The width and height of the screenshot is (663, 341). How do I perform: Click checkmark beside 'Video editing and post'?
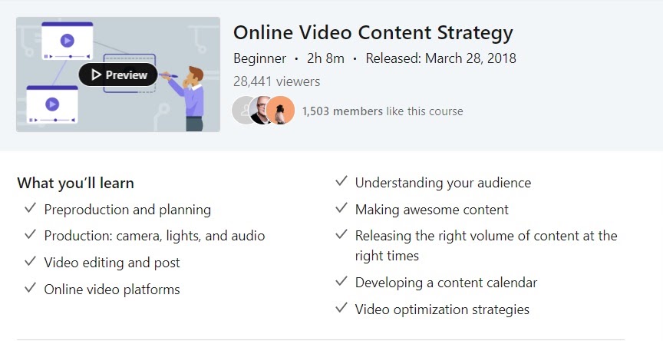(31, 260)
